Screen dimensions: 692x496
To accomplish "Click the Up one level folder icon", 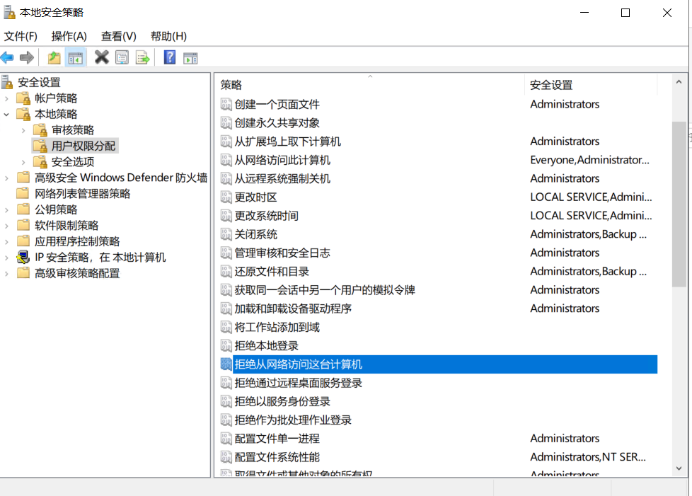I will pos(54,57).
